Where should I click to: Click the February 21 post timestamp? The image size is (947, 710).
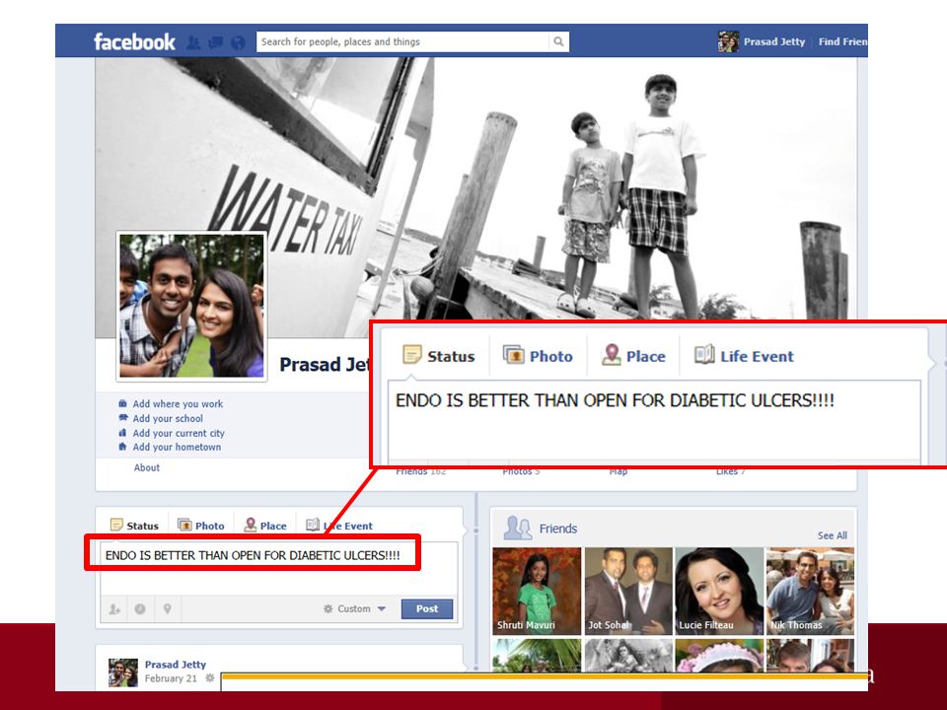[171, 678]
